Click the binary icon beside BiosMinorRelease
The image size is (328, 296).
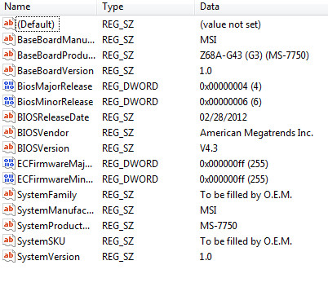(8, 101)
